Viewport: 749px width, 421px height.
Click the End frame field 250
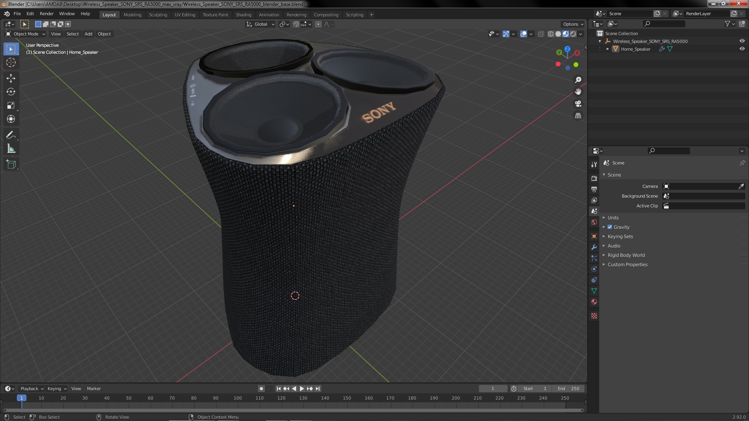click(x=568, y=389)
